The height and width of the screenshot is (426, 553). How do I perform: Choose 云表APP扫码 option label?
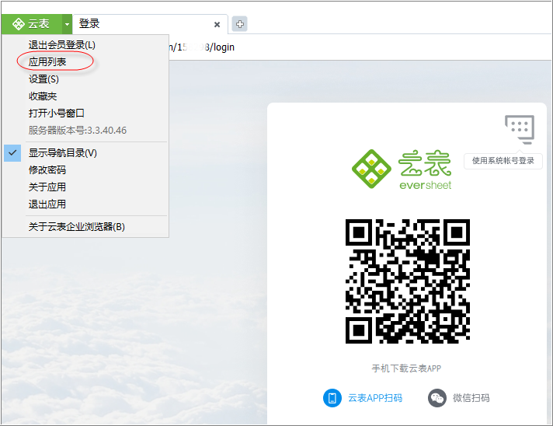click(375, 398)
